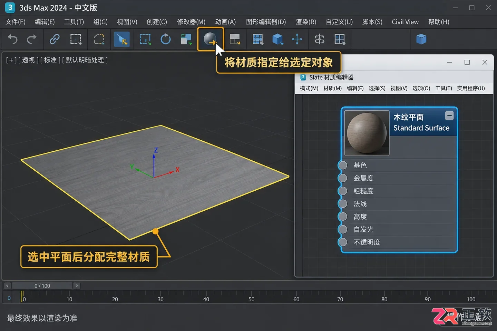This screenshot has height=331, width=497.
Task: Click the 法线 input socket
Action: (x=343, y=204)
